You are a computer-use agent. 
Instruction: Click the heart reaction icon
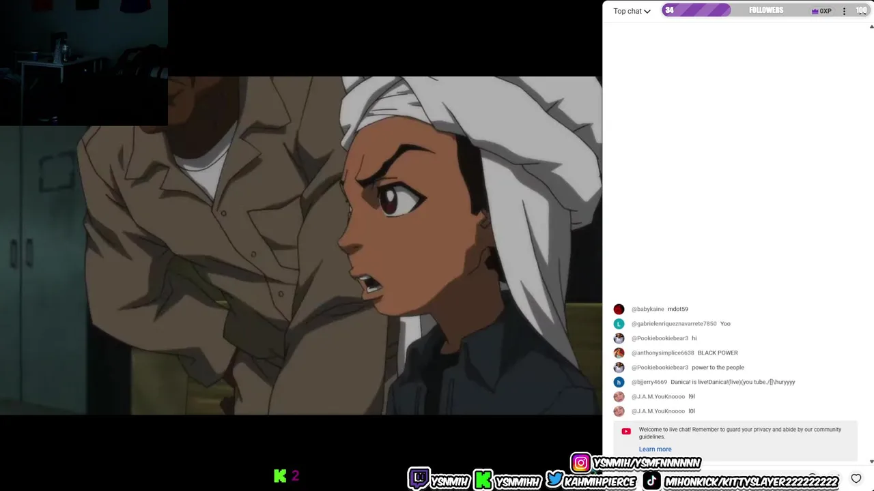coord(856,479)
